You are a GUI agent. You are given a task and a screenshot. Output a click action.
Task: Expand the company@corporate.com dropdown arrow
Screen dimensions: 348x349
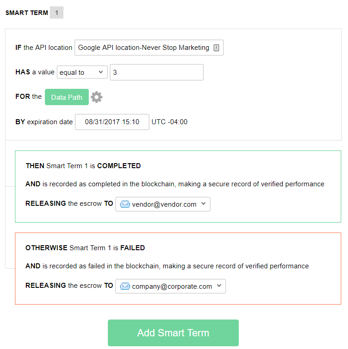click(219, 286)
